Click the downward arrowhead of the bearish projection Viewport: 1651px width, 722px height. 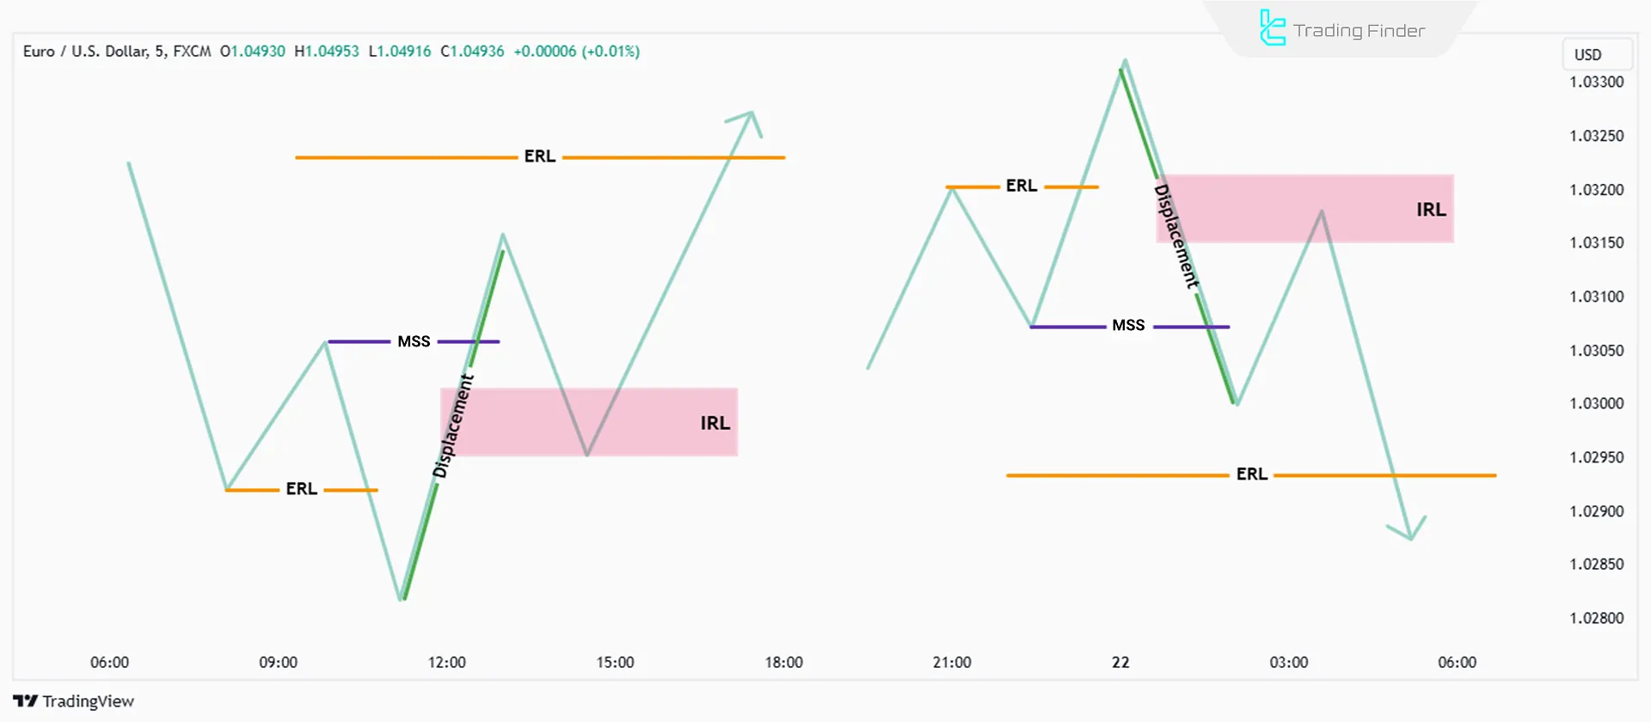tap(1409, 530)
